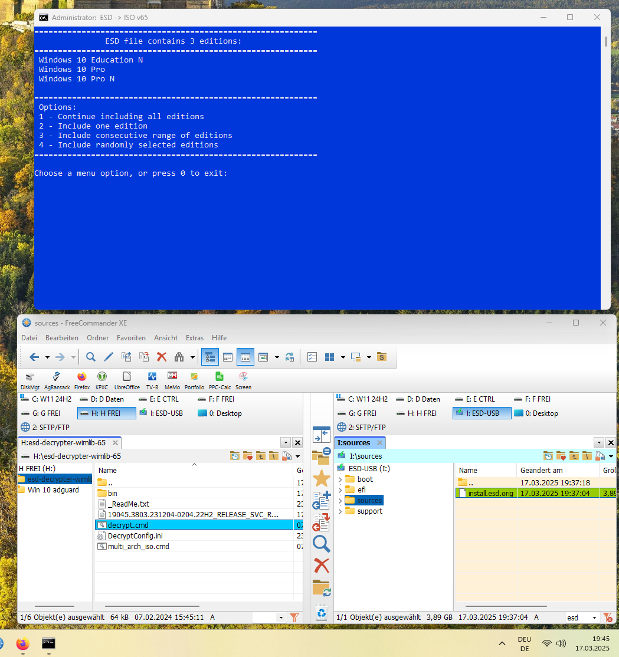619x657 pixels.
Task: Click the Synchronize panes refresh icon
Action: [x=290, y=357]
